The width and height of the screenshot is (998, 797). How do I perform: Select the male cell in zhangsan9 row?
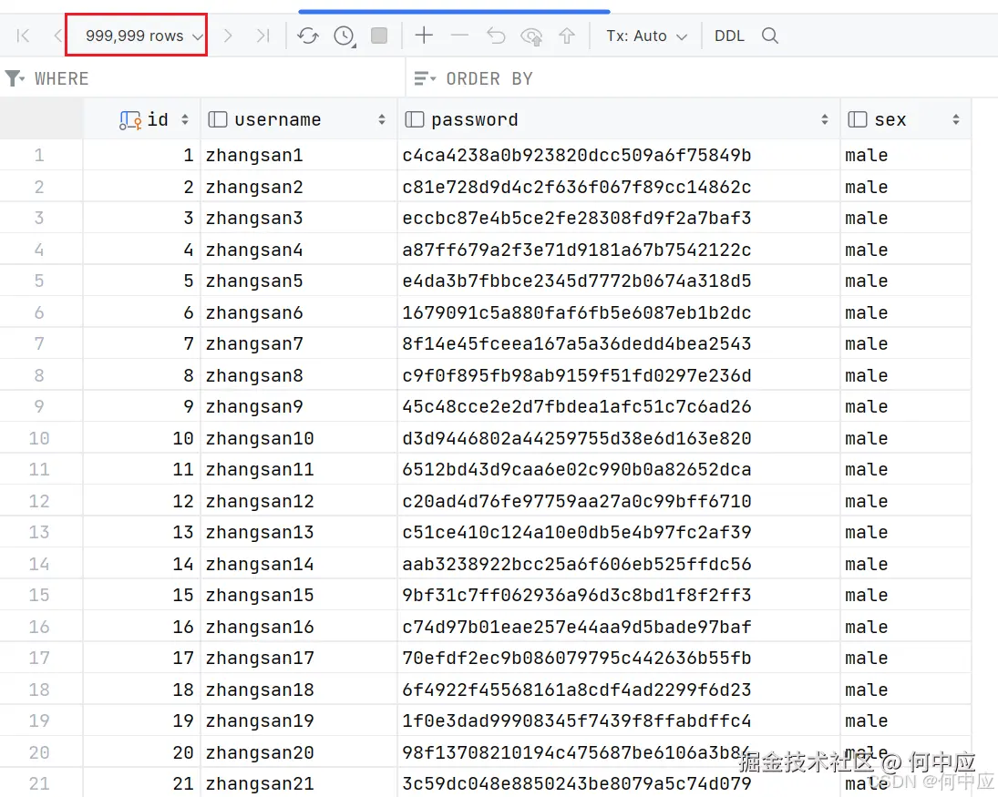[906, 406]
